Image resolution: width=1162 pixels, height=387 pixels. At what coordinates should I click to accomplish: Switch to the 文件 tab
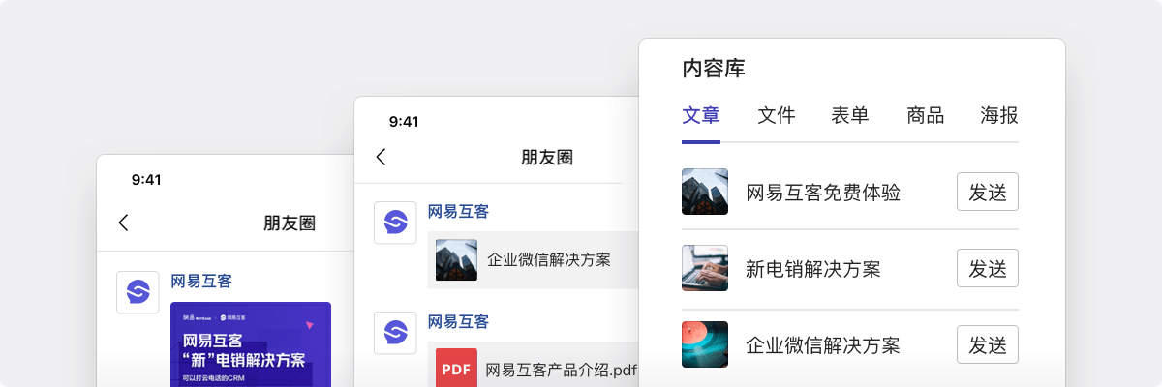click(776, 116)
